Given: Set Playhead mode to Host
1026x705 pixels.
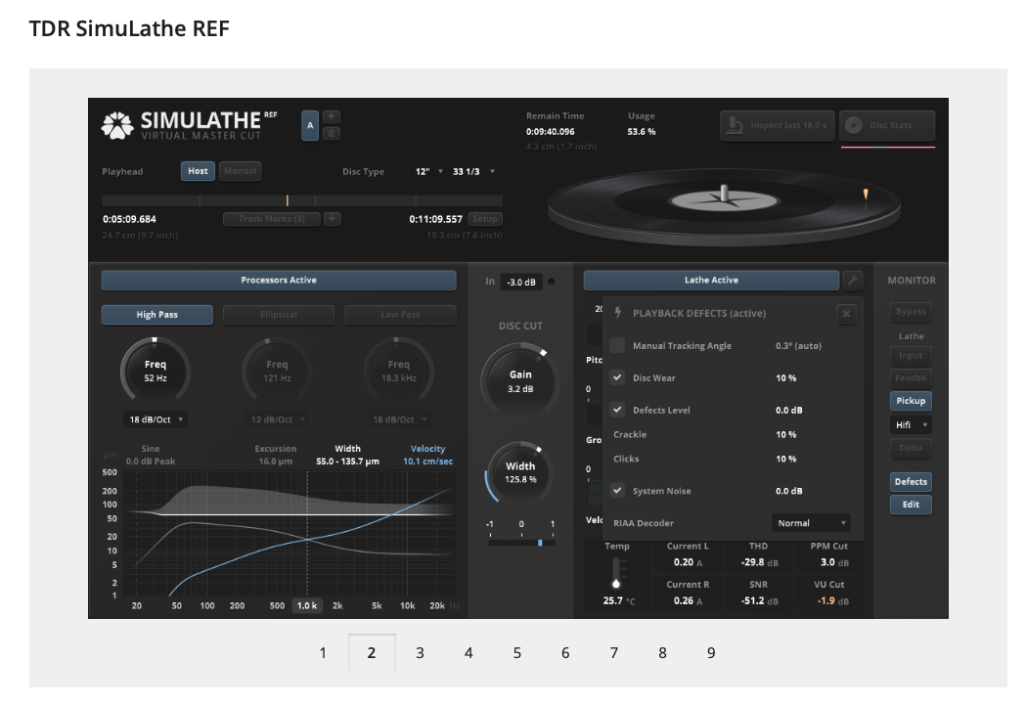Looking at the screenshot, I should [198, 171].
